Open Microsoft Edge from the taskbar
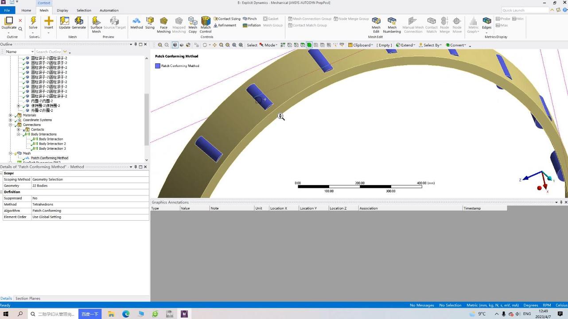The width and height of the screenshot is (568, 319). coord(126,314)
